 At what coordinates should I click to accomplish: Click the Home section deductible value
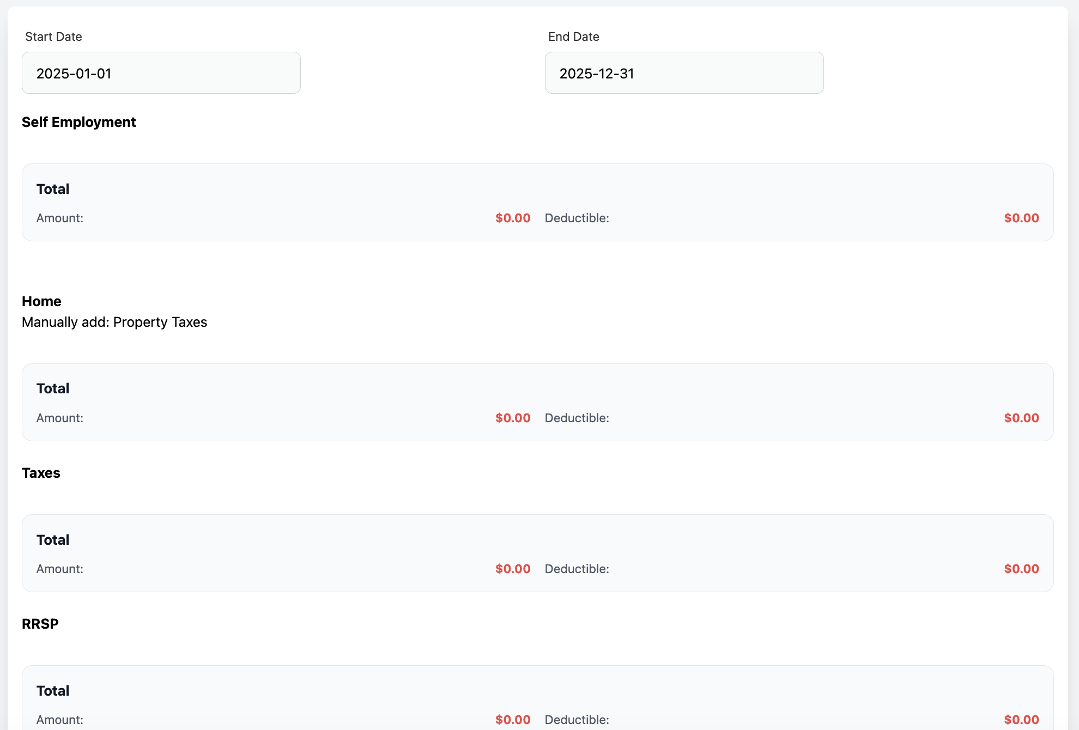pyautogui.click(x=1021, y=418)
